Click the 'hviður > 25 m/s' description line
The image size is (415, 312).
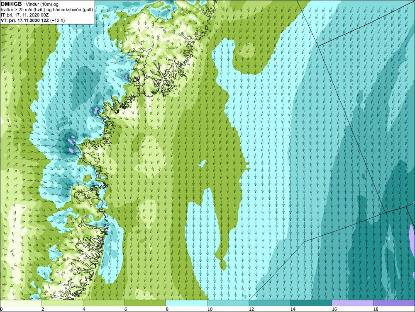(x=47, y=10)
